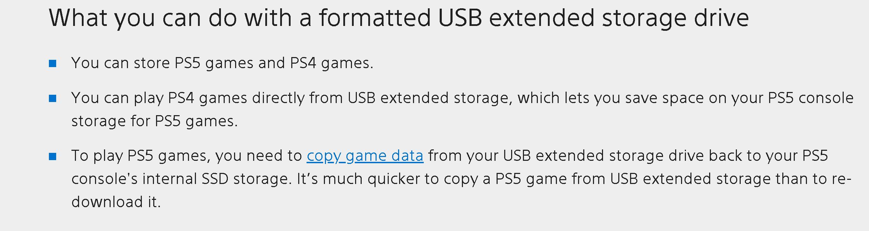The width and height of the screenshot is (869, 231).
Task: Click the word "What" starting the heading
Action: tap(78, 18)
